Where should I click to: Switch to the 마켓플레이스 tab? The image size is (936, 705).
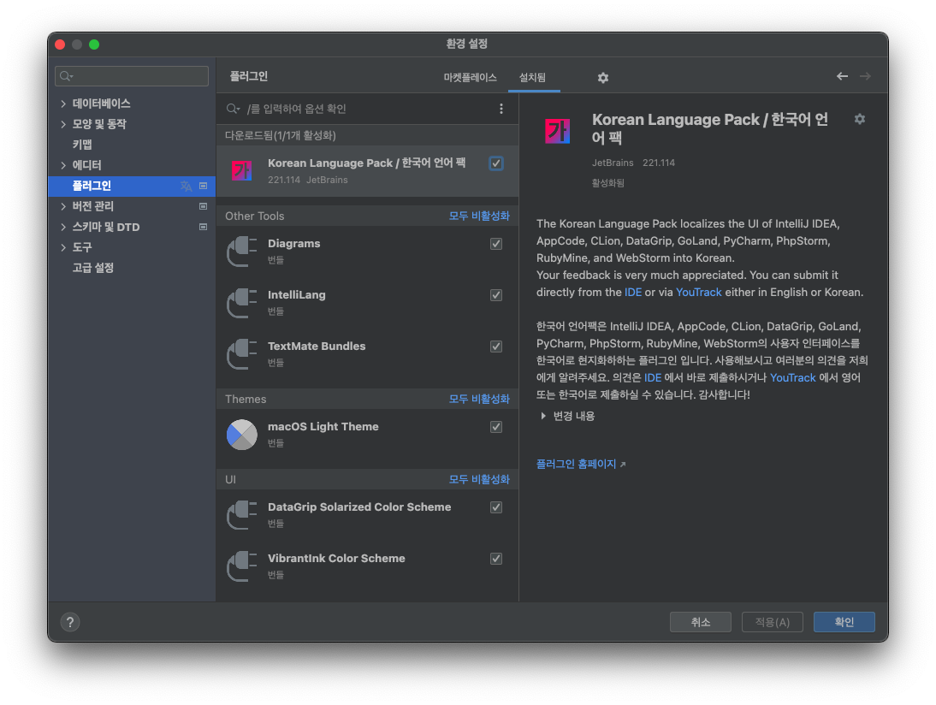pyautogui.click(x=470, y=78)
